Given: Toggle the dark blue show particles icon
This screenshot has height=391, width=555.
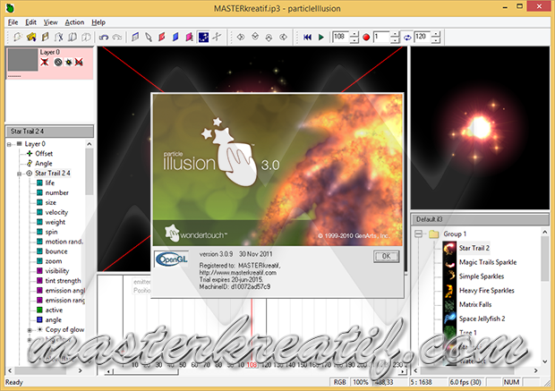Looking at the screenshot, I should [x=203, y=37].
